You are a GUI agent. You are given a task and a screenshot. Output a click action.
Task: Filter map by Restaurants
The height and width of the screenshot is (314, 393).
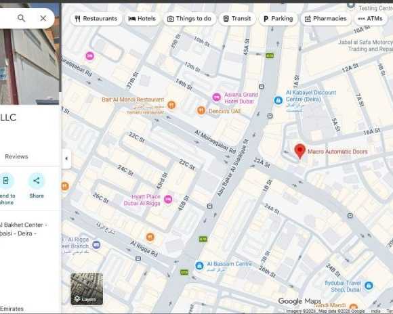tap(96, 18)
